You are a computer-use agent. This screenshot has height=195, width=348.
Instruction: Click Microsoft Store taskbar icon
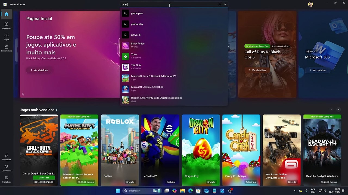(x=198, y=191)
